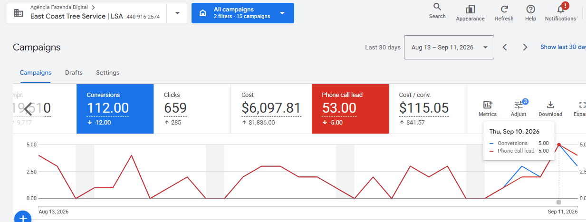Refresh the campaign data

504,13
